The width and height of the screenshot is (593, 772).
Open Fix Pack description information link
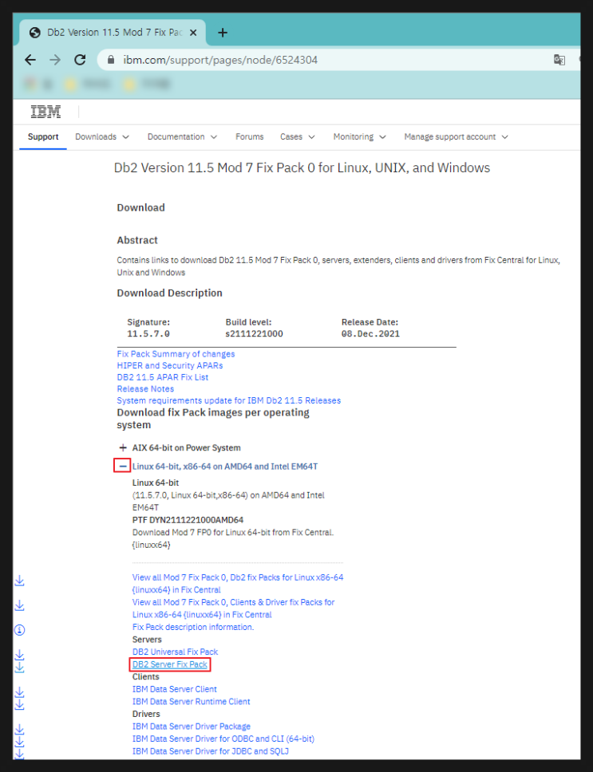click(x=193, y=627)
